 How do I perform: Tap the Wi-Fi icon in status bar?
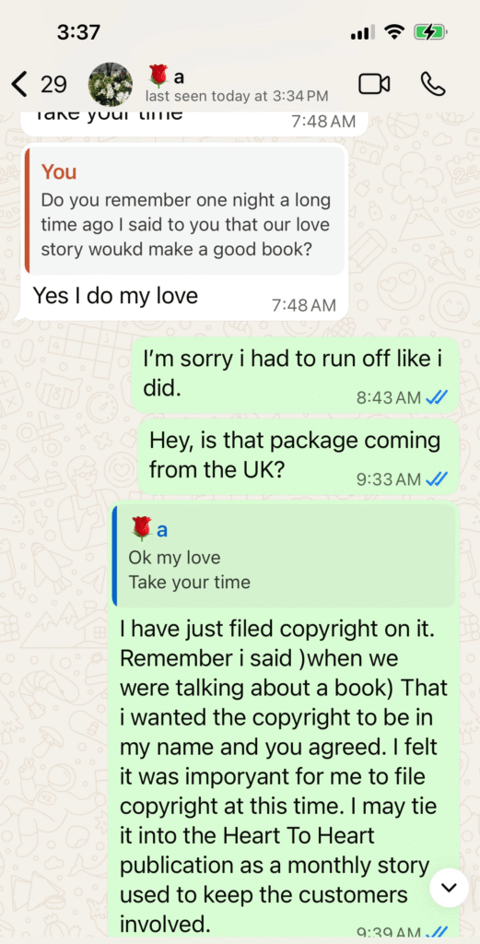(395, 32)
